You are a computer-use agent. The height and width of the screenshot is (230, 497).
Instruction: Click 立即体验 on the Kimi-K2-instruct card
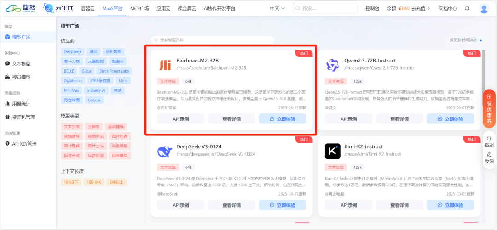[450, 205]
